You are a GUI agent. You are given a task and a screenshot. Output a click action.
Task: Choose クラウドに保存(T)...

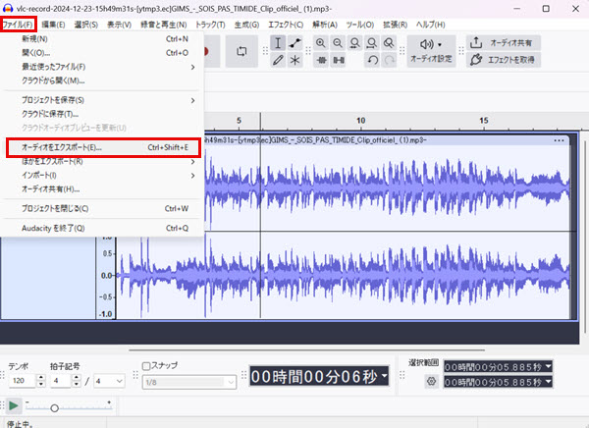tap(102, 114)
